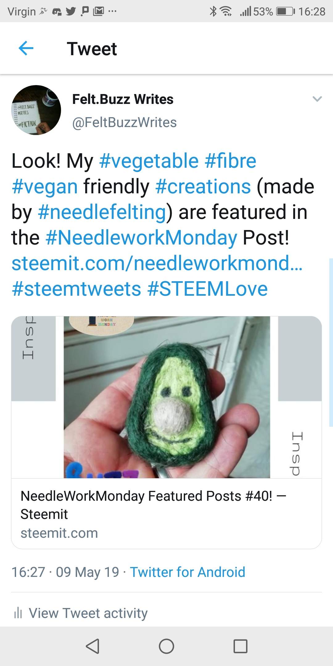Tap the Twitter for Android source link
Image resolution: width=333 pixels, height=666 pixels.
[x=187, y=572]
